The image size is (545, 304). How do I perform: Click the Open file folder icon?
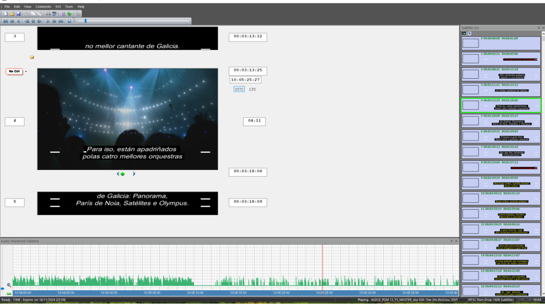(x=11, y=13)
